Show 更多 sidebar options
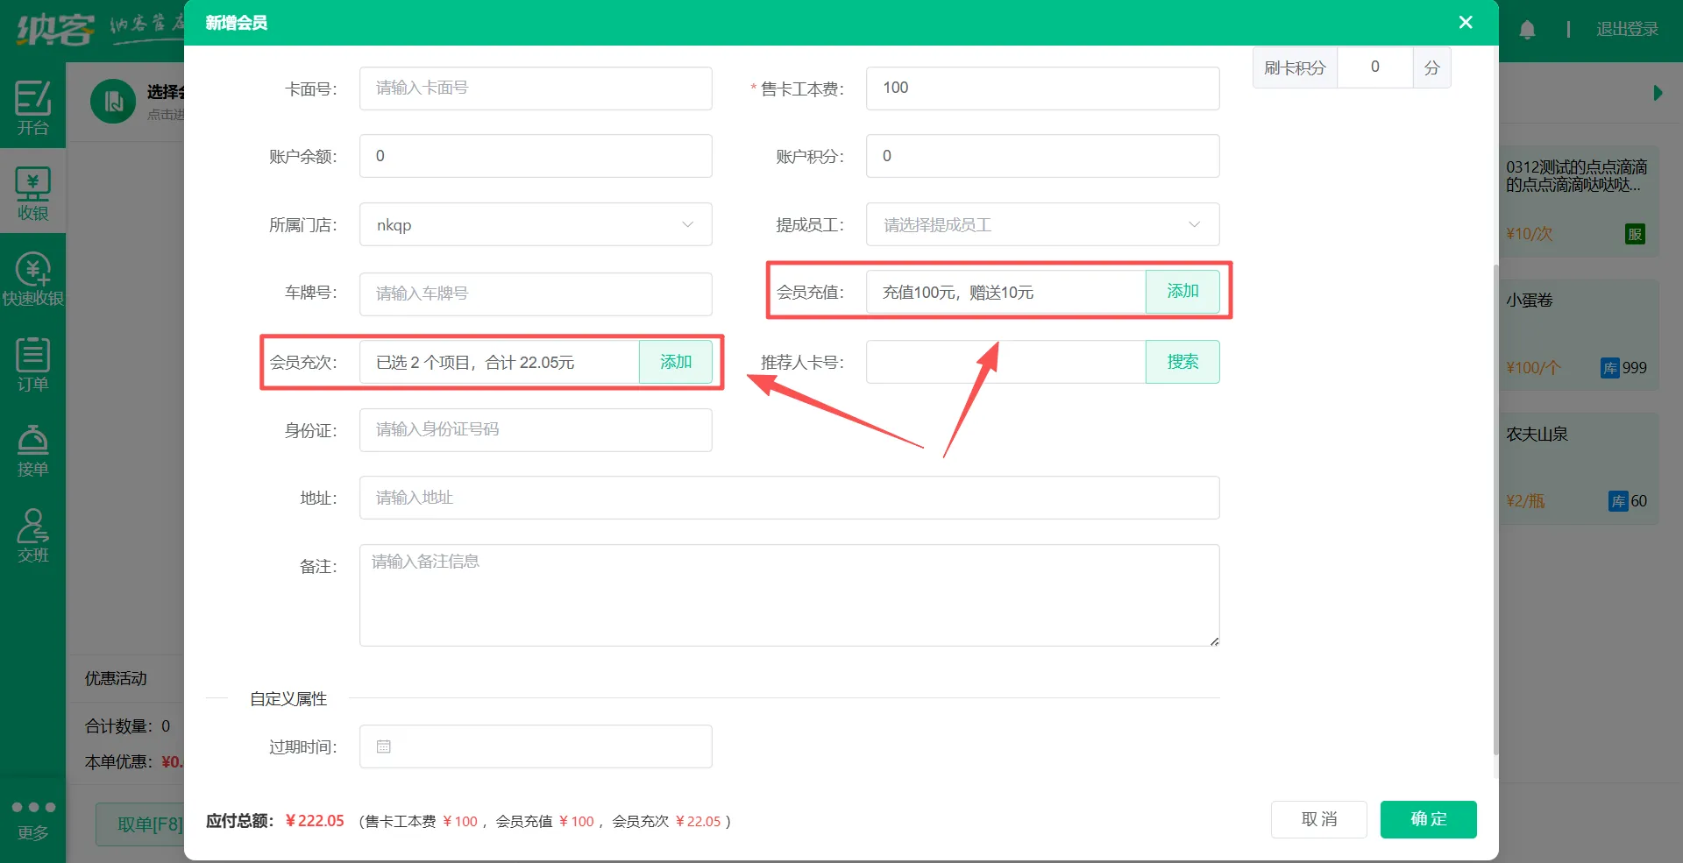This screenshot has height=863, width=1683. click(x=32, y=818)
